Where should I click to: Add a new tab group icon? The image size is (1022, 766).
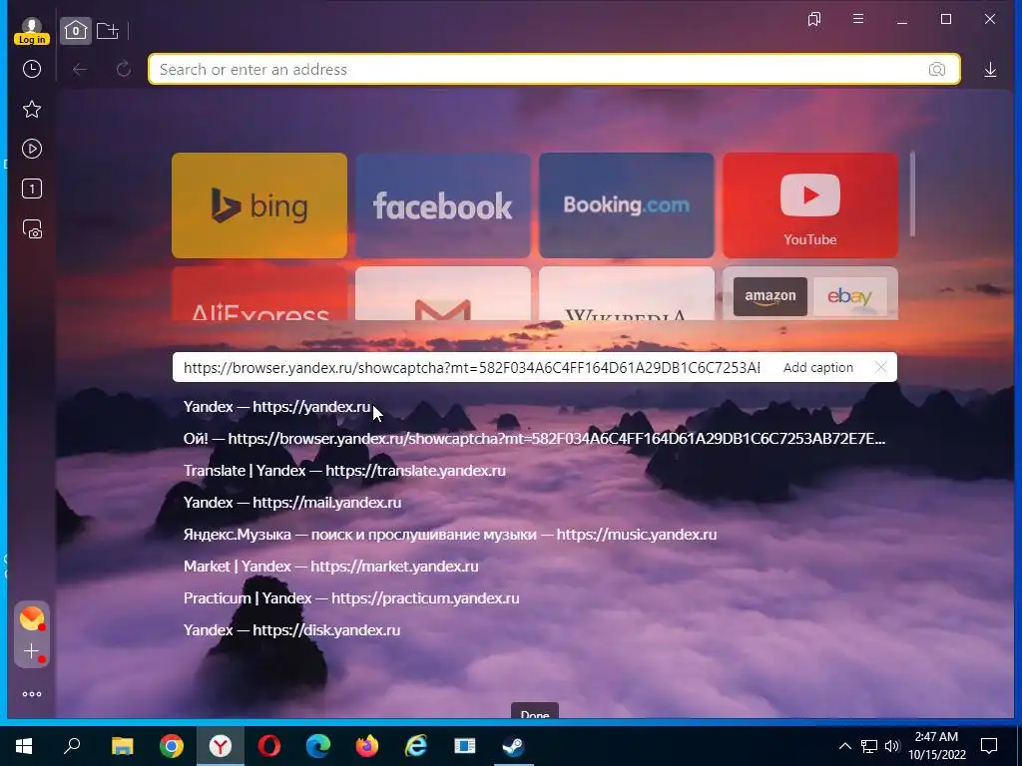pos(108,31)
